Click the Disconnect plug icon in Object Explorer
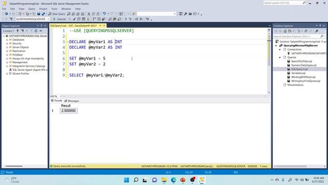 23,31
